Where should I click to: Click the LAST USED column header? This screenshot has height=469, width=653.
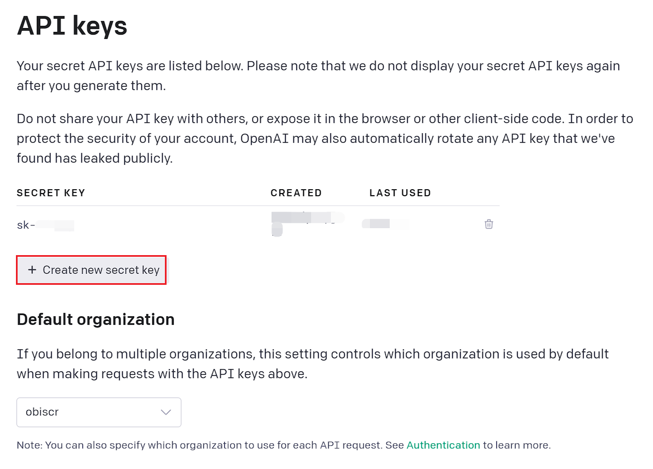pyautogui.click(x=400, y=193)
